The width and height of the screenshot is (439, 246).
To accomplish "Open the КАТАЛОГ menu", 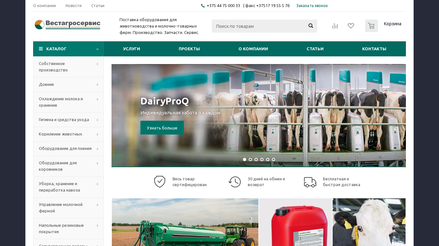I will (68, 49).
